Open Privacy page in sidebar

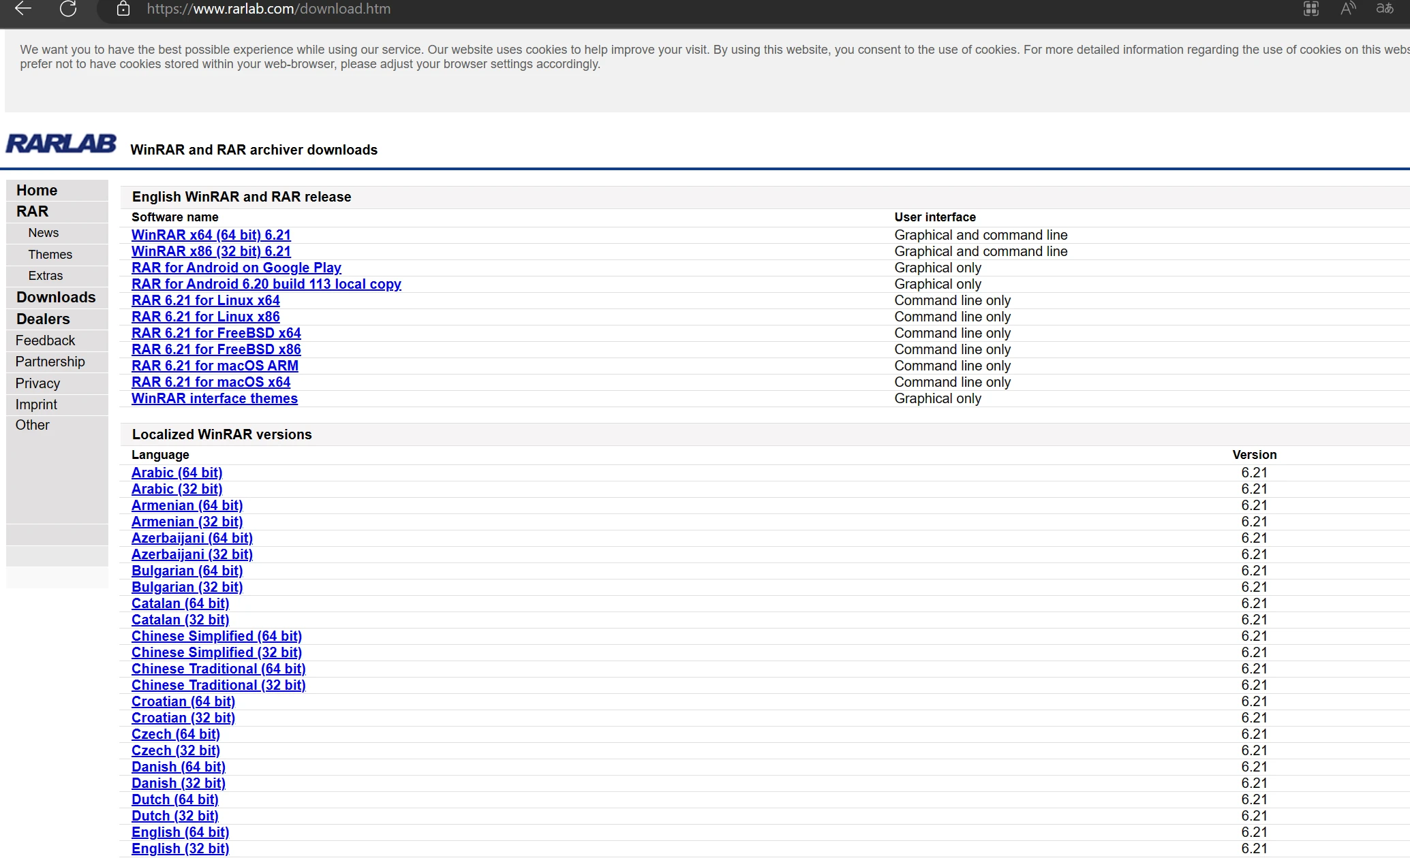click(37, 383)
